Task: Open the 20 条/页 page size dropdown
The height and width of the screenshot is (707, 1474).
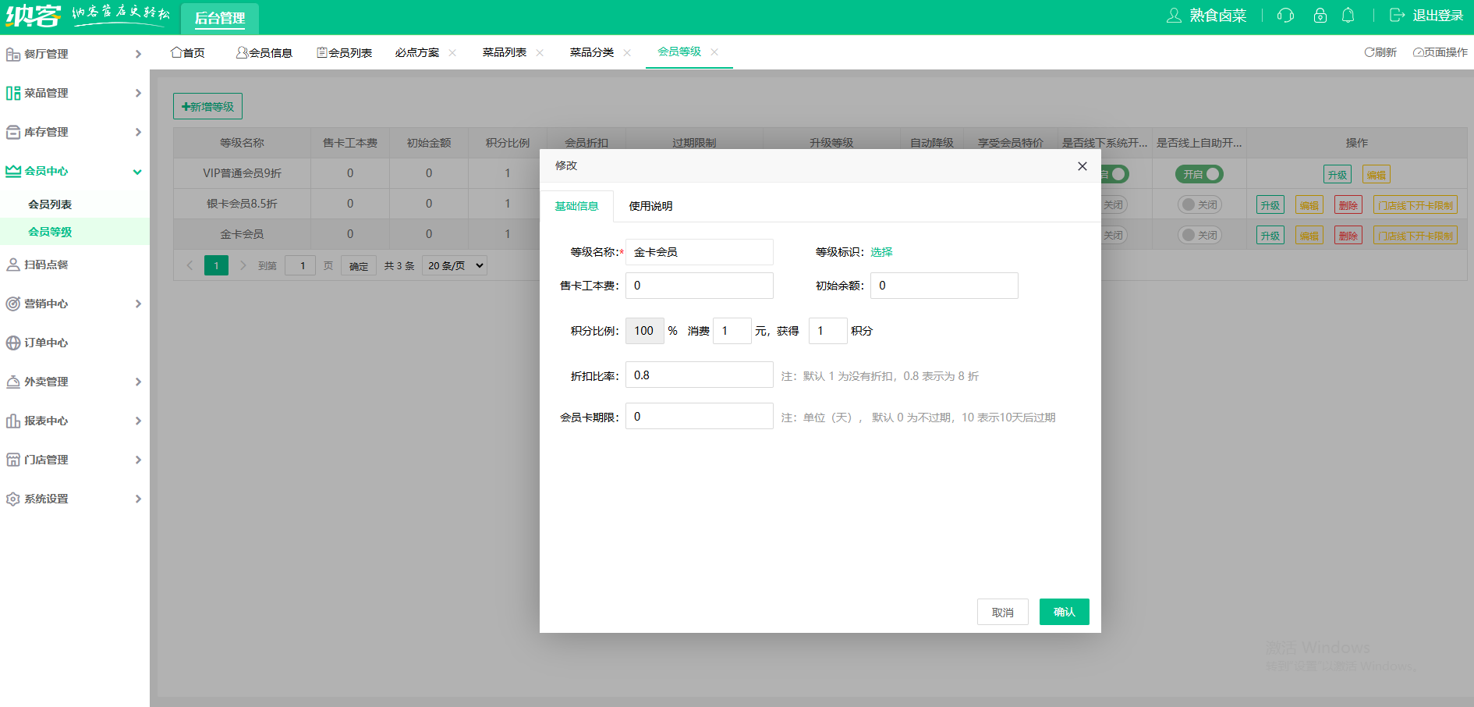Action: pyautogui.click(x=455, y=265)
